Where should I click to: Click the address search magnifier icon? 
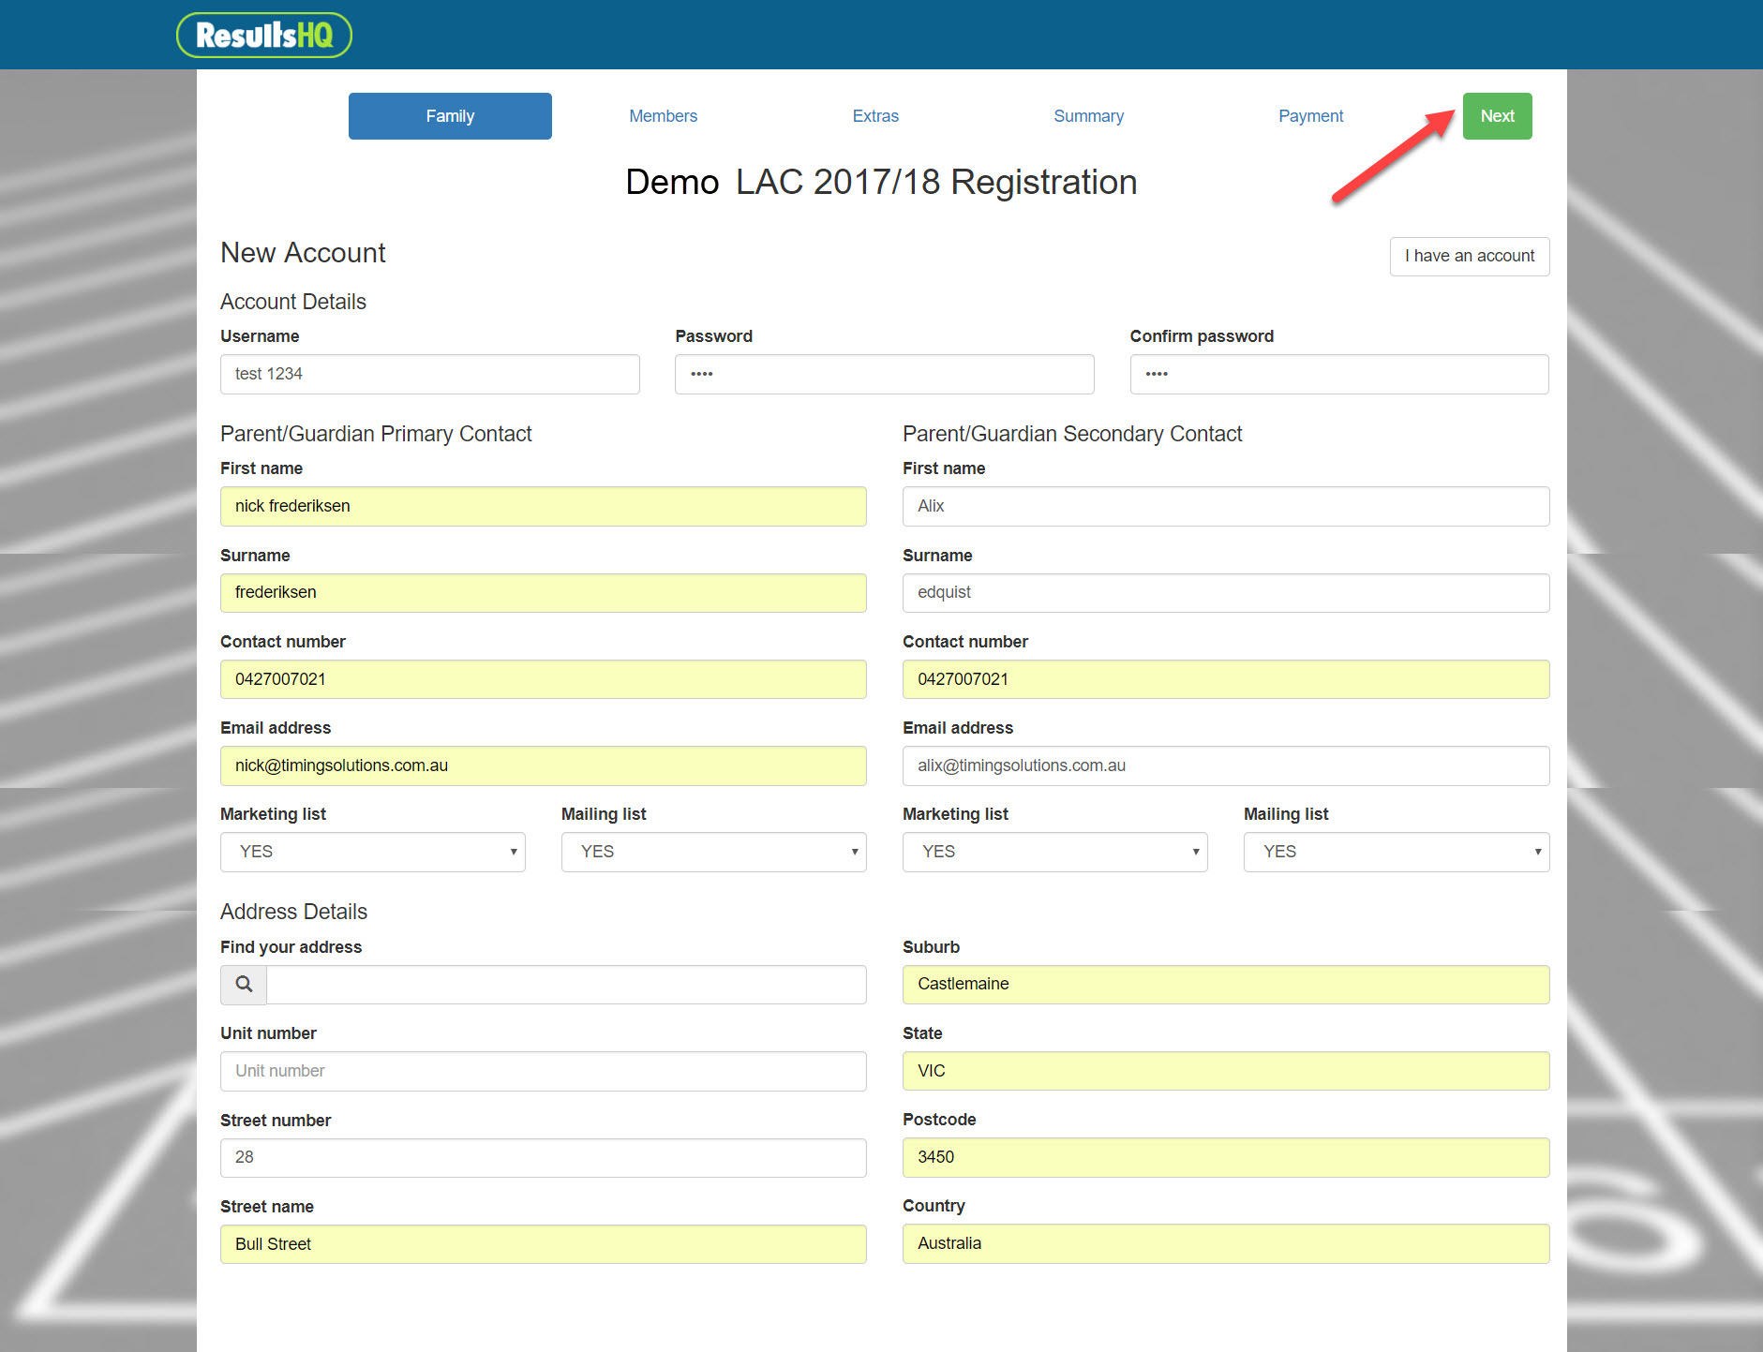point(244,985)
